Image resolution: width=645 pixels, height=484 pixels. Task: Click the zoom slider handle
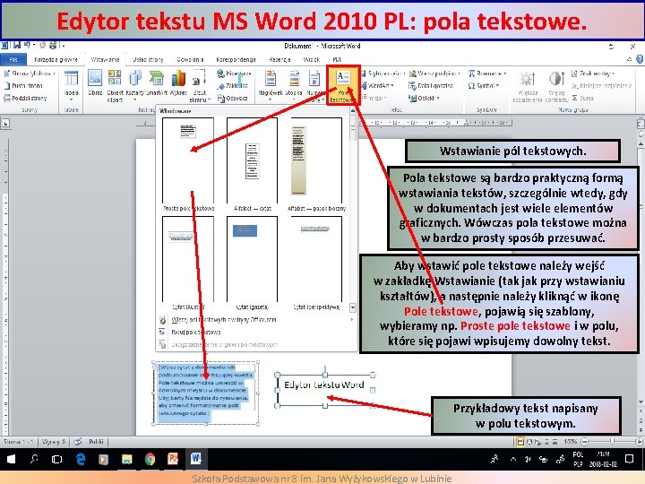point(612,442)
